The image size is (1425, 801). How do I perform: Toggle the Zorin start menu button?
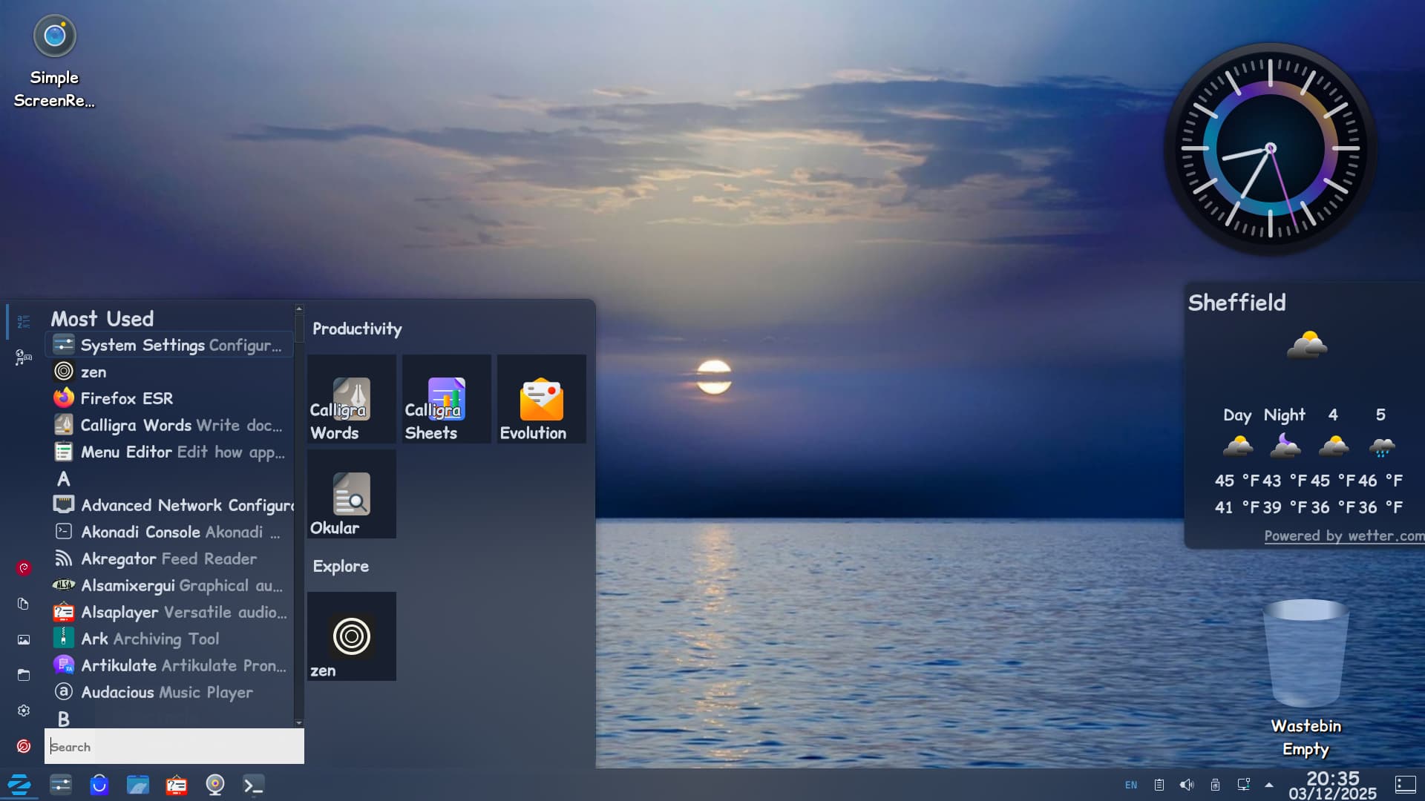[x=19, y=785]
